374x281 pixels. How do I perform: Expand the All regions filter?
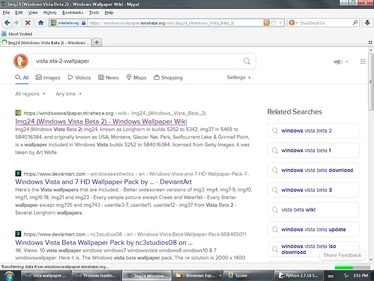pos(30,94)
